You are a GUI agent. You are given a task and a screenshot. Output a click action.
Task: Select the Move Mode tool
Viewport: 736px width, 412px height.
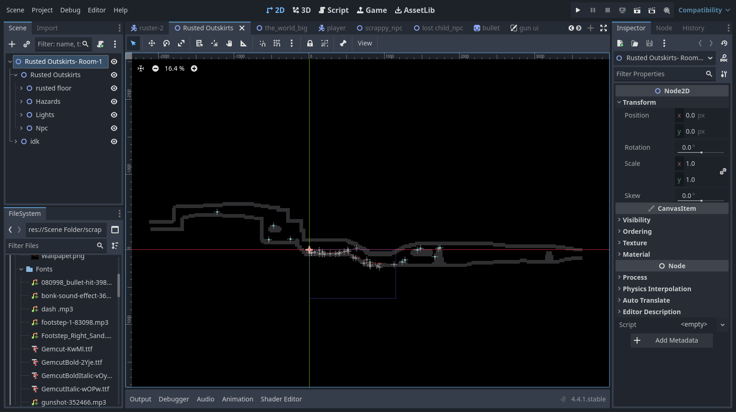pyautogui.click(x=151, y=43)
